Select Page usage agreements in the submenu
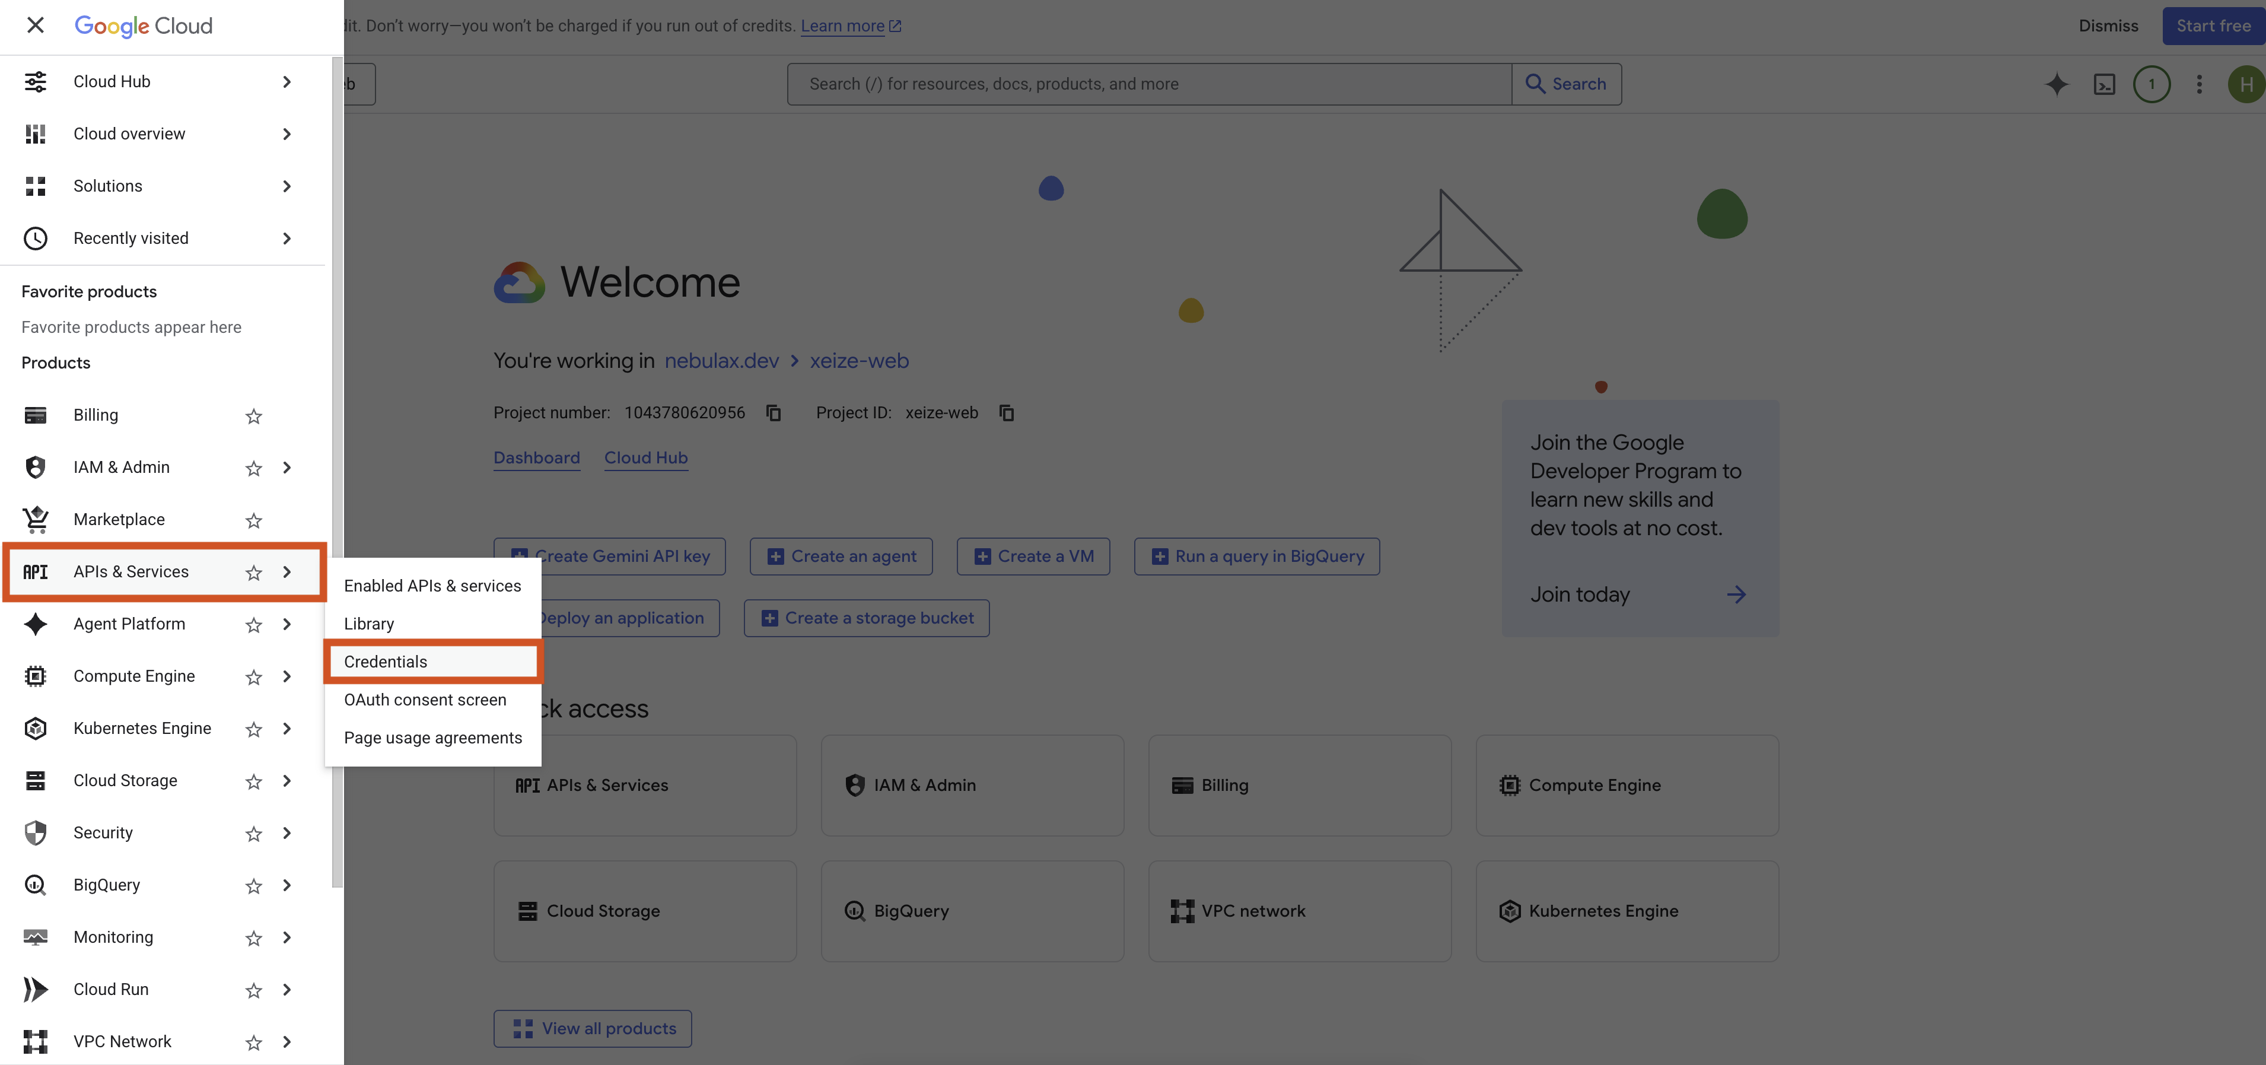The image size is (2266, 1065). coord(433,737)
